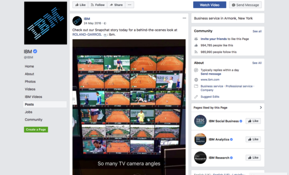Open the Photos section in sidebar
The width and height of the screenshot is (289, 175).
(30, 81)
